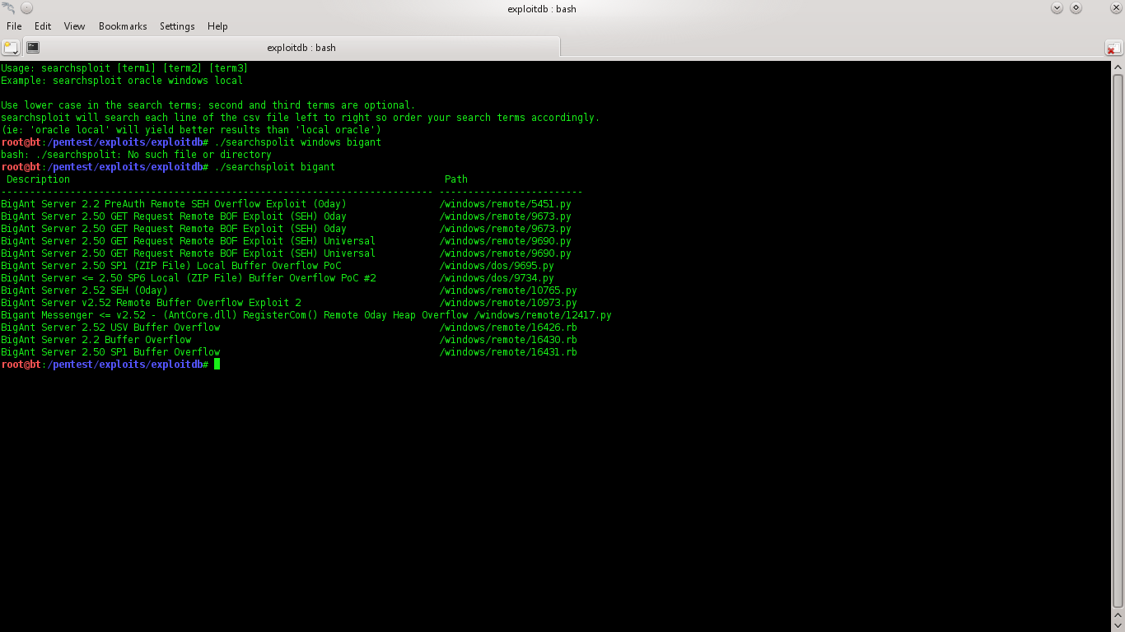Open a new terminal tab

click(10, 47)
